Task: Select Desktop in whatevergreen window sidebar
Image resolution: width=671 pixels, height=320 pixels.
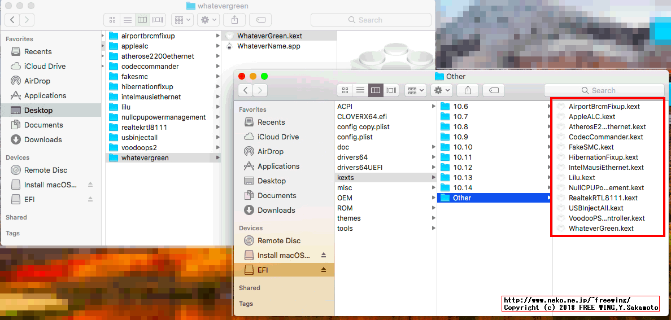Action: pos(51,111)
